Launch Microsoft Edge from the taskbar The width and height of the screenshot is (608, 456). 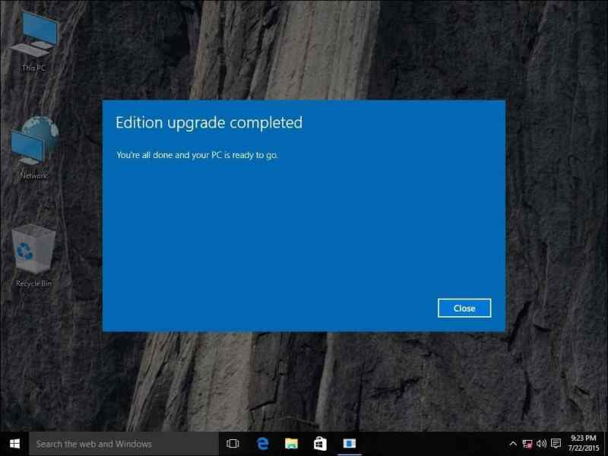tap(262, 444)
